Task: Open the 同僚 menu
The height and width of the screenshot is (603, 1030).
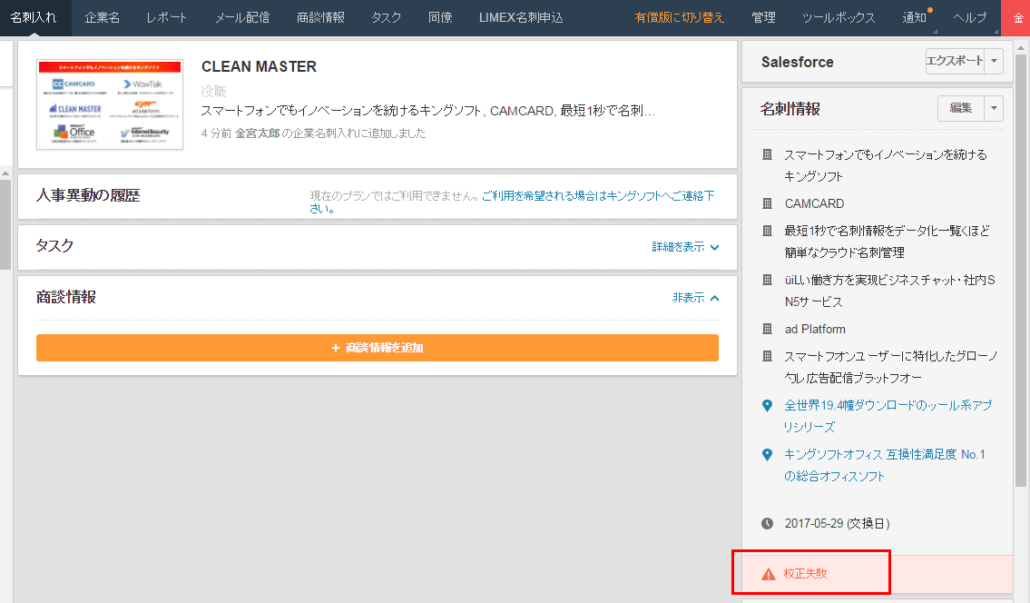Action: click(440, 18)
